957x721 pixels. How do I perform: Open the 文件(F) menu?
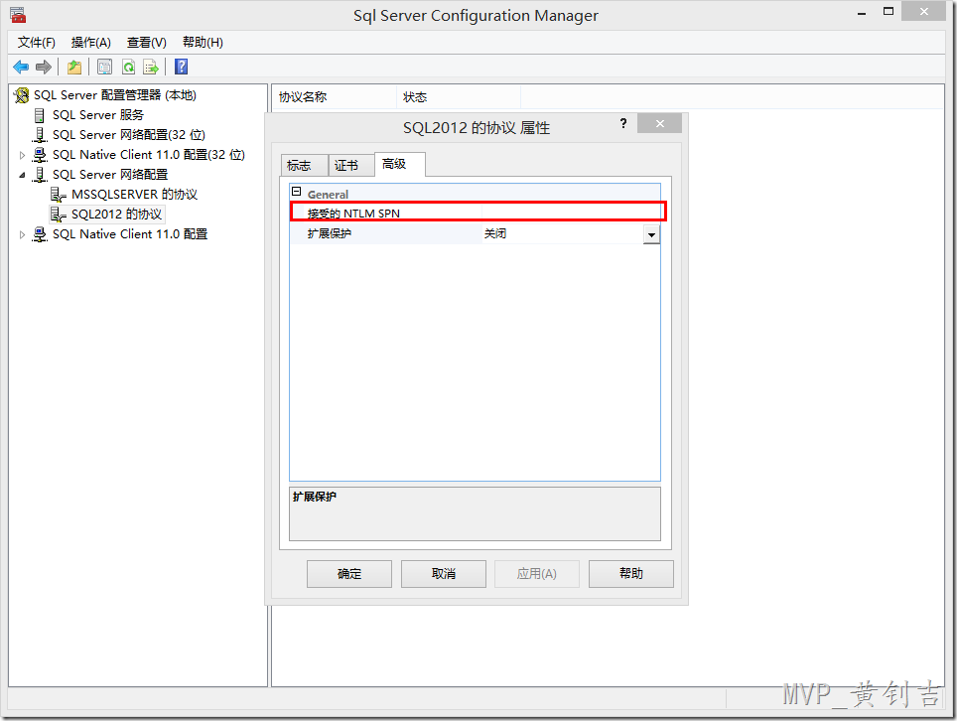pyautogui.click(x=36, y=42)
